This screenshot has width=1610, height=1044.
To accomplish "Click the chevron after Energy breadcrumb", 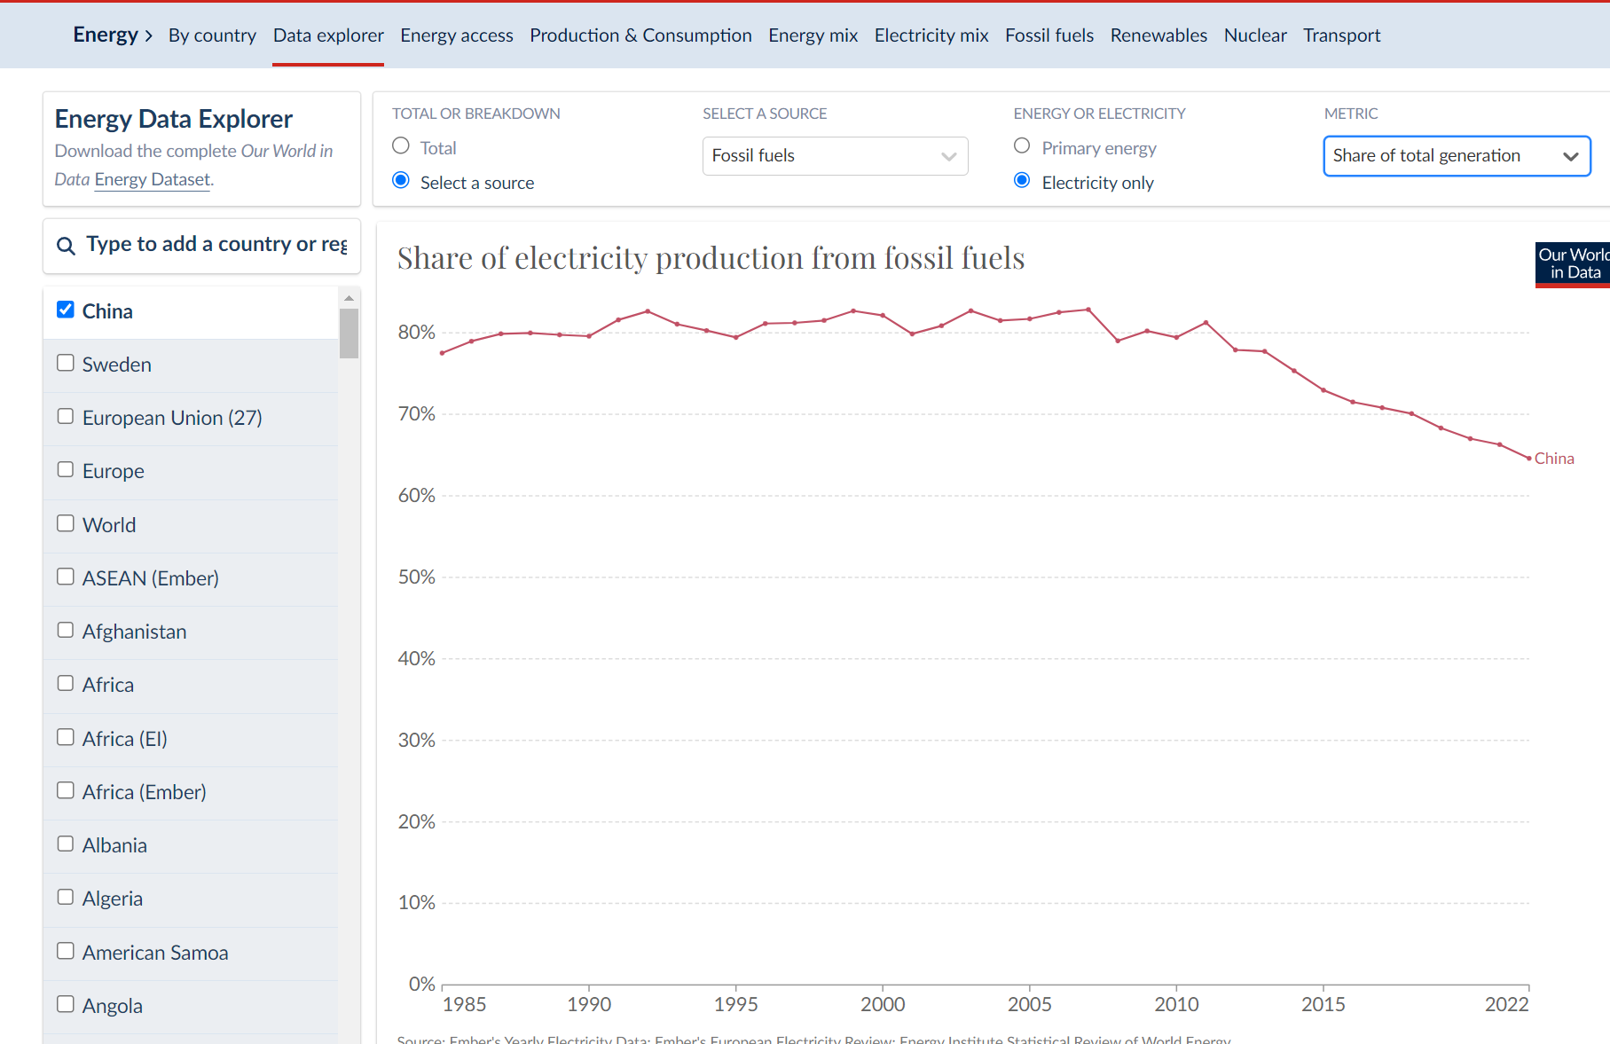I will point(149,36).
